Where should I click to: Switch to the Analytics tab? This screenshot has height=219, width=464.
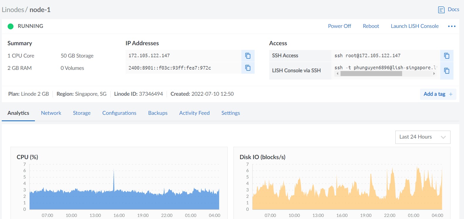tap(18, 113)
